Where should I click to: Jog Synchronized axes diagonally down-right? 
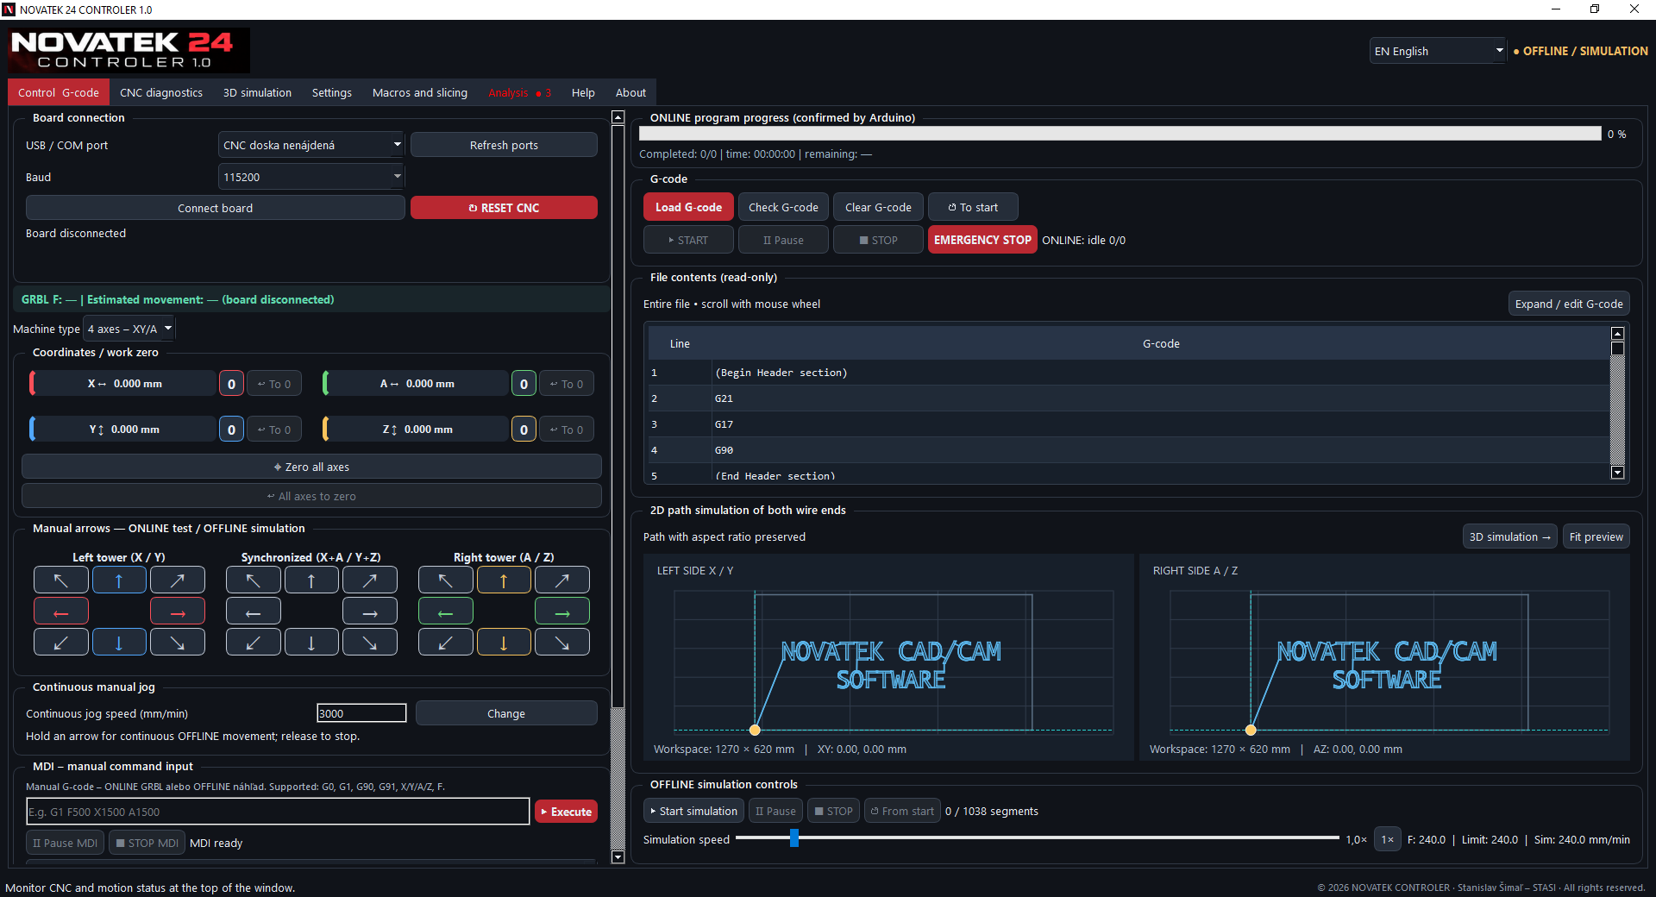coord(370,643)
